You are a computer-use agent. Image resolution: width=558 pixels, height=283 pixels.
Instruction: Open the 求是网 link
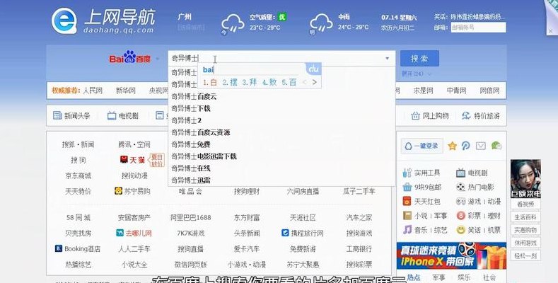423,91
